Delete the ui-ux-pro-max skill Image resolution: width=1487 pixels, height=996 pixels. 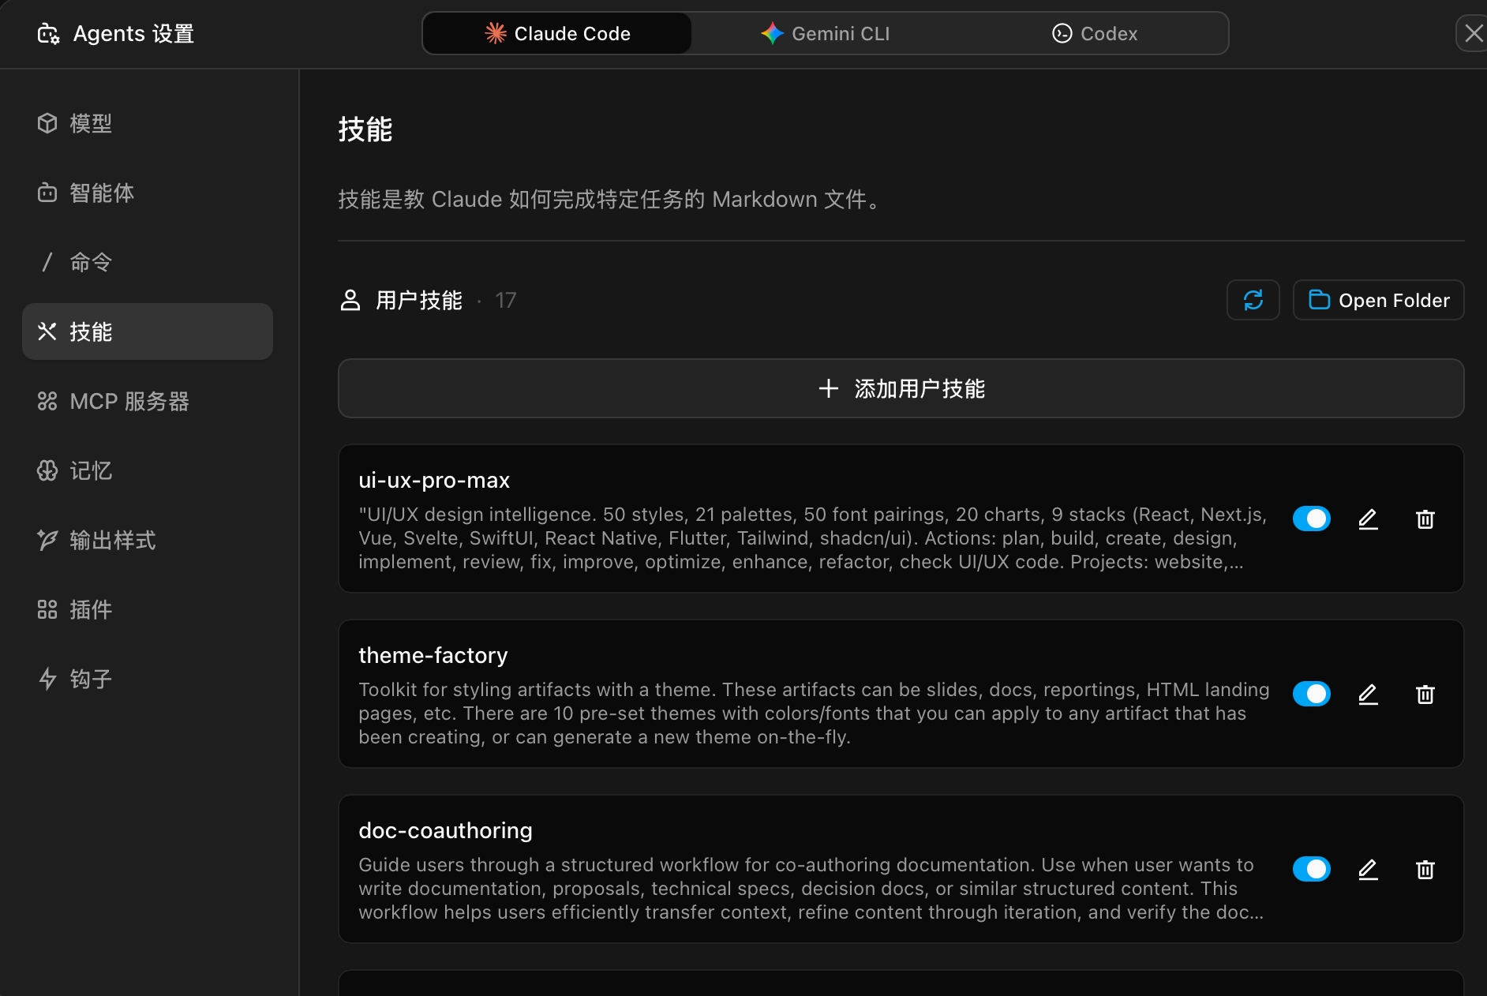(1425, 519)
